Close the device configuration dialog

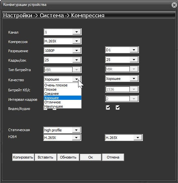[174, 5]
